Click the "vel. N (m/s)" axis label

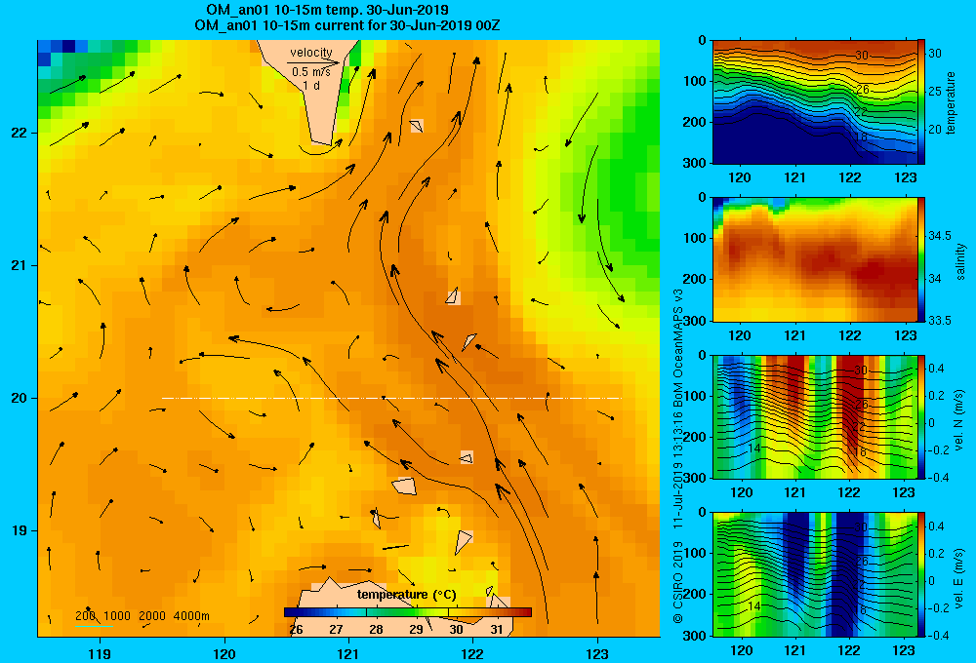pos(959,420)
